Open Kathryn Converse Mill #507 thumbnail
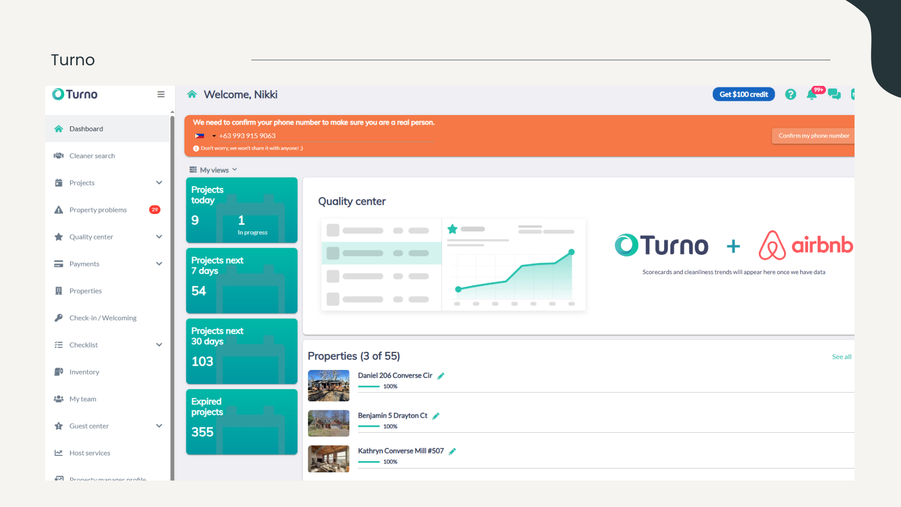 pos(328,459)
